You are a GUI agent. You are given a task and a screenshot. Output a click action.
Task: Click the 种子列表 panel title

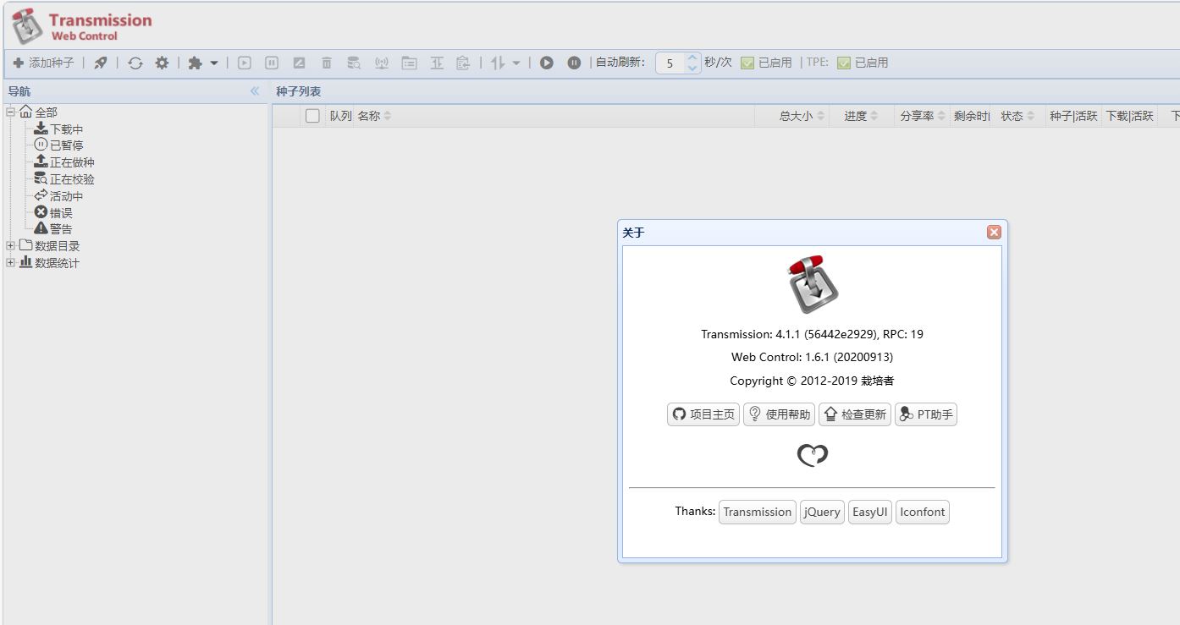[x=298, y=91]
